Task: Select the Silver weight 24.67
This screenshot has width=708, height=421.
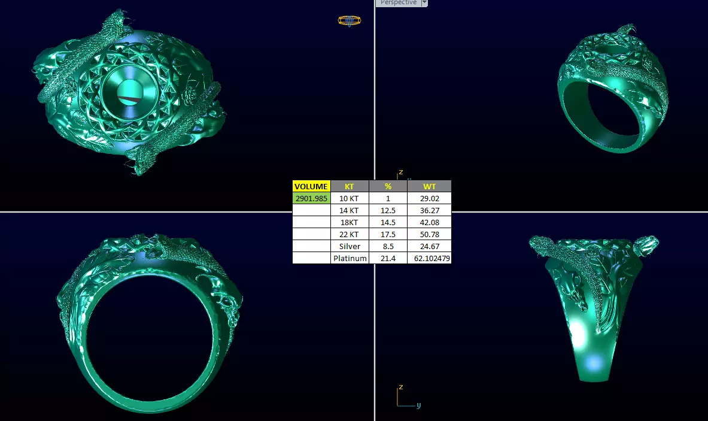Action: click(x=429, y=246)
